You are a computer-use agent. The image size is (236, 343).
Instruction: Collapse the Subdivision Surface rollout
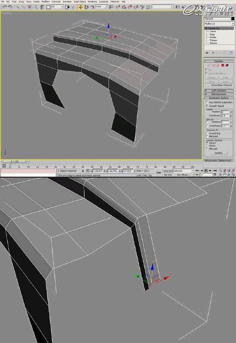click(219, 98)
